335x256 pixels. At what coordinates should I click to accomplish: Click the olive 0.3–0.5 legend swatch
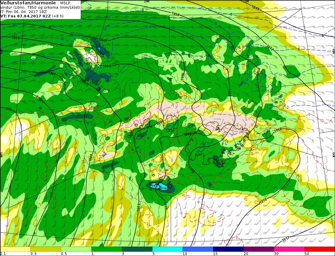(x=46, y=249)
